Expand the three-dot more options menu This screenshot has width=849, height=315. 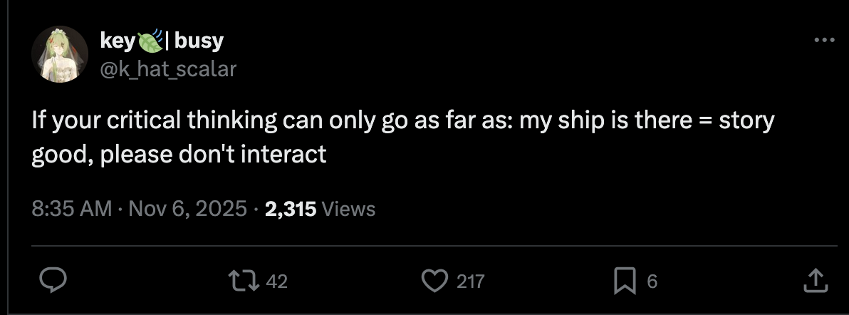coord(825,40)
